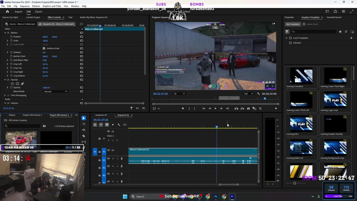The width and height of the screenshot is (357, 201).
Task: Open the Sequence menu
Action: (x=25, y=6)
